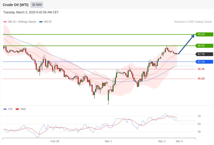
Task: Click the blue upward forecast arrow head
Action: (193, 36)
